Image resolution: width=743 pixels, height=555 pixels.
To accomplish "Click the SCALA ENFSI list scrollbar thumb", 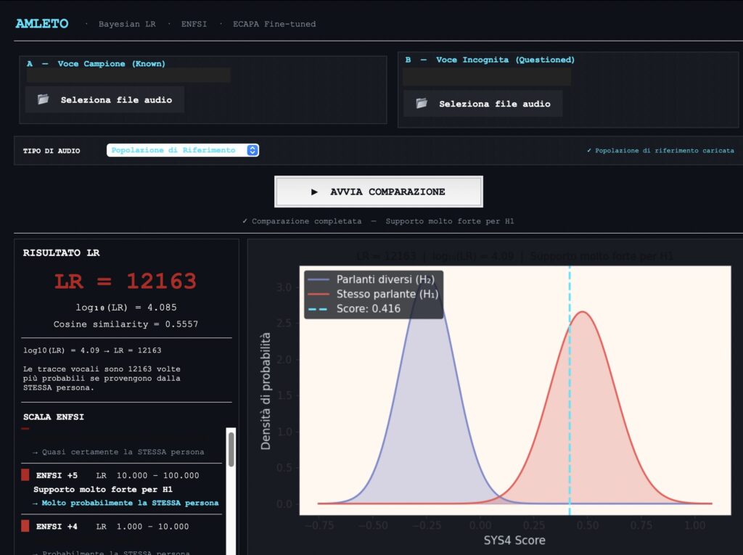I will click(x=231, y=449).
